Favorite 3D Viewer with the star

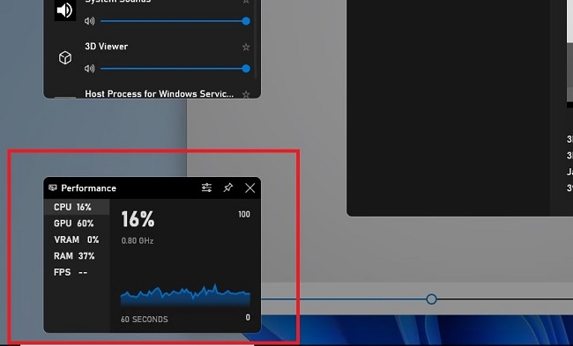click(x=246, y=47)
